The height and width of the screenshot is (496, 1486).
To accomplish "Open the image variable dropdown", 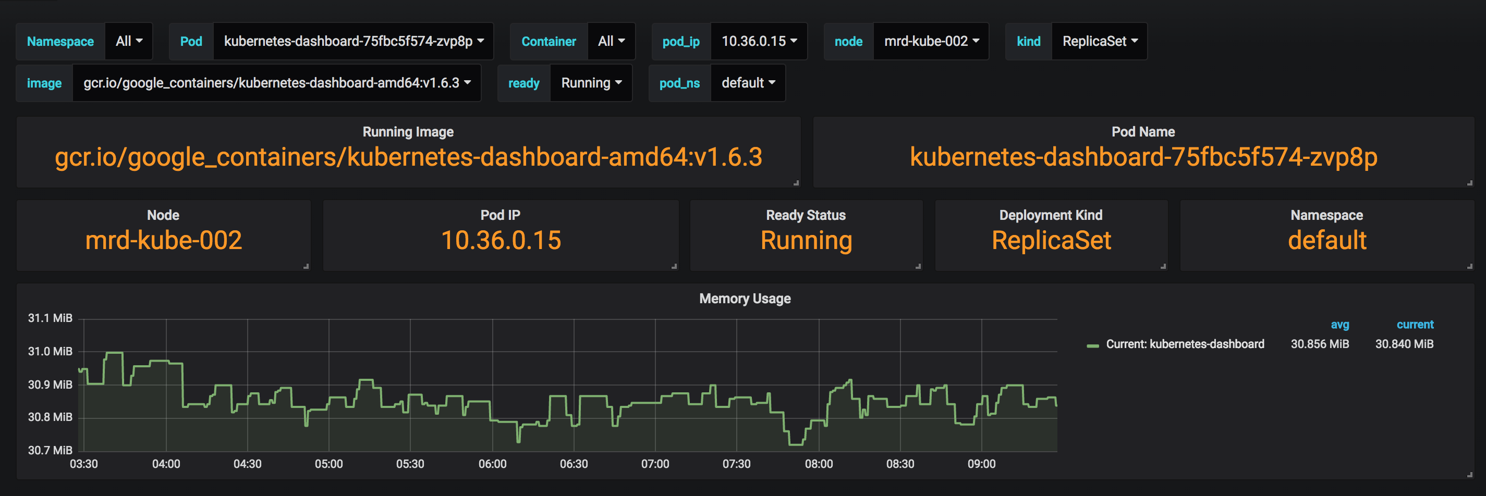I will (x=277, y=83).
